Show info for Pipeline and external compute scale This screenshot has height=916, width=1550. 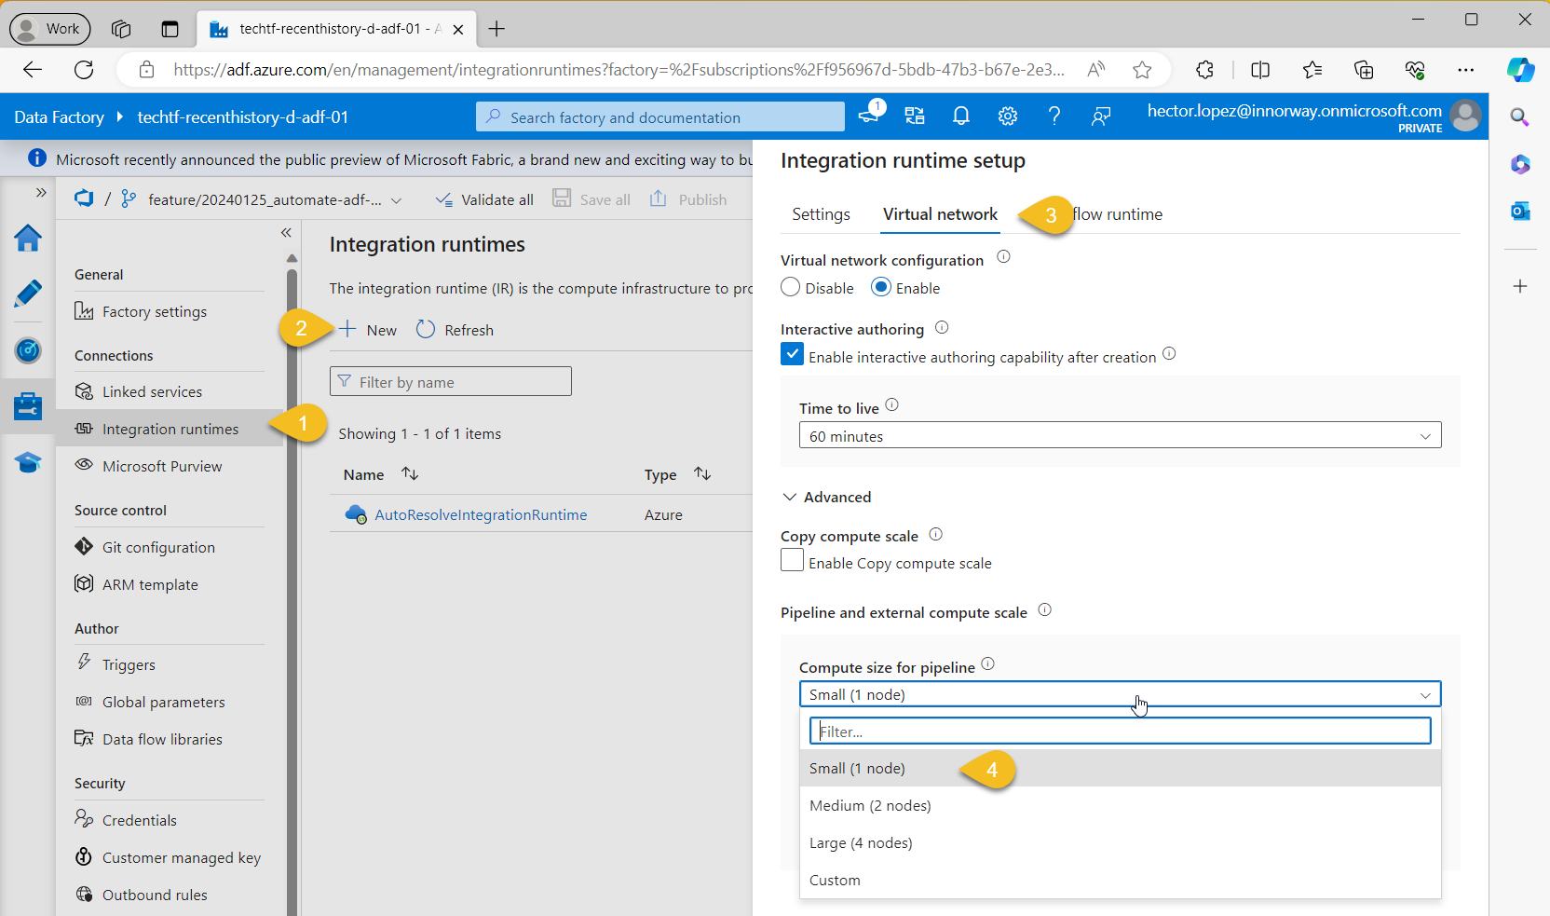click(1045, 610)
